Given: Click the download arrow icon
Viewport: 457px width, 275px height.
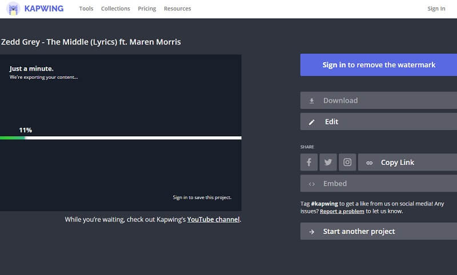Looking at the screenshot, I should pyautogui.click(x=311, y=100).
